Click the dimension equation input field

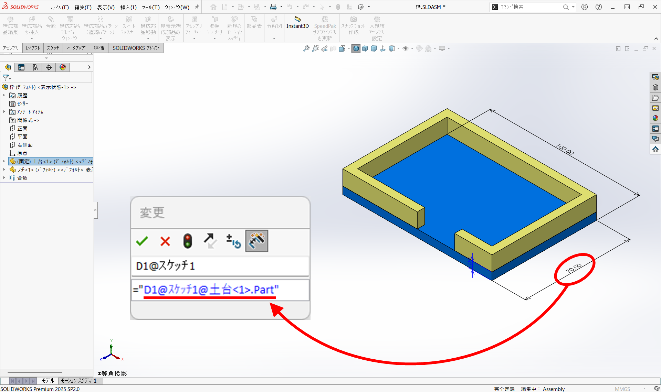(220, 290)
